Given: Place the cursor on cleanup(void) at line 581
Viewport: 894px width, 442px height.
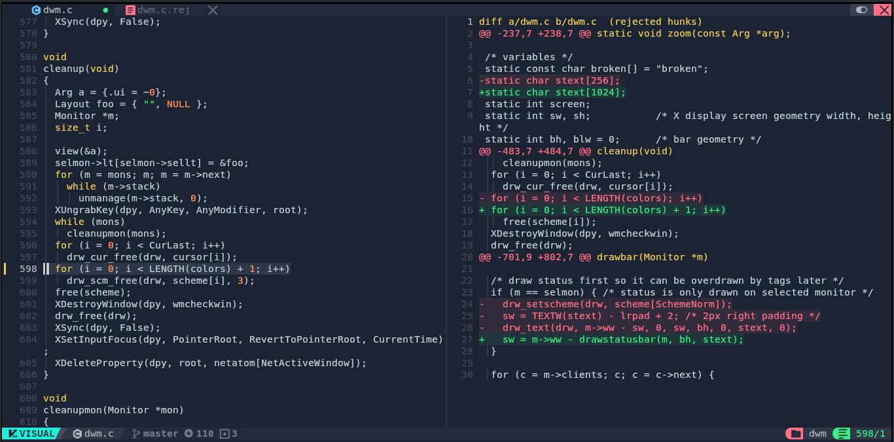Looking at the screenshot, I should [x=81, y=69].
